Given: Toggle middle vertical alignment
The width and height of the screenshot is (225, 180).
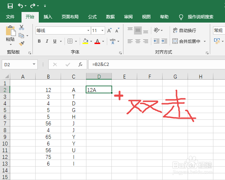Looking at the screenshot, I should click(138, 30).
